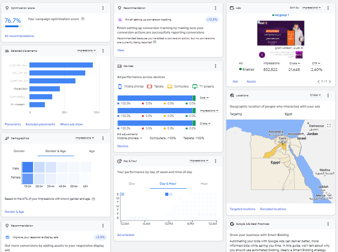Open Selected placements card three-dot menu
Viewport: 338px width, 252px height.
[103, 51]
